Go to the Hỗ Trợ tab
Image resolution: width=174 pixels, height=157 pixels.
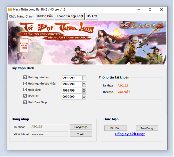click(92, 16)
